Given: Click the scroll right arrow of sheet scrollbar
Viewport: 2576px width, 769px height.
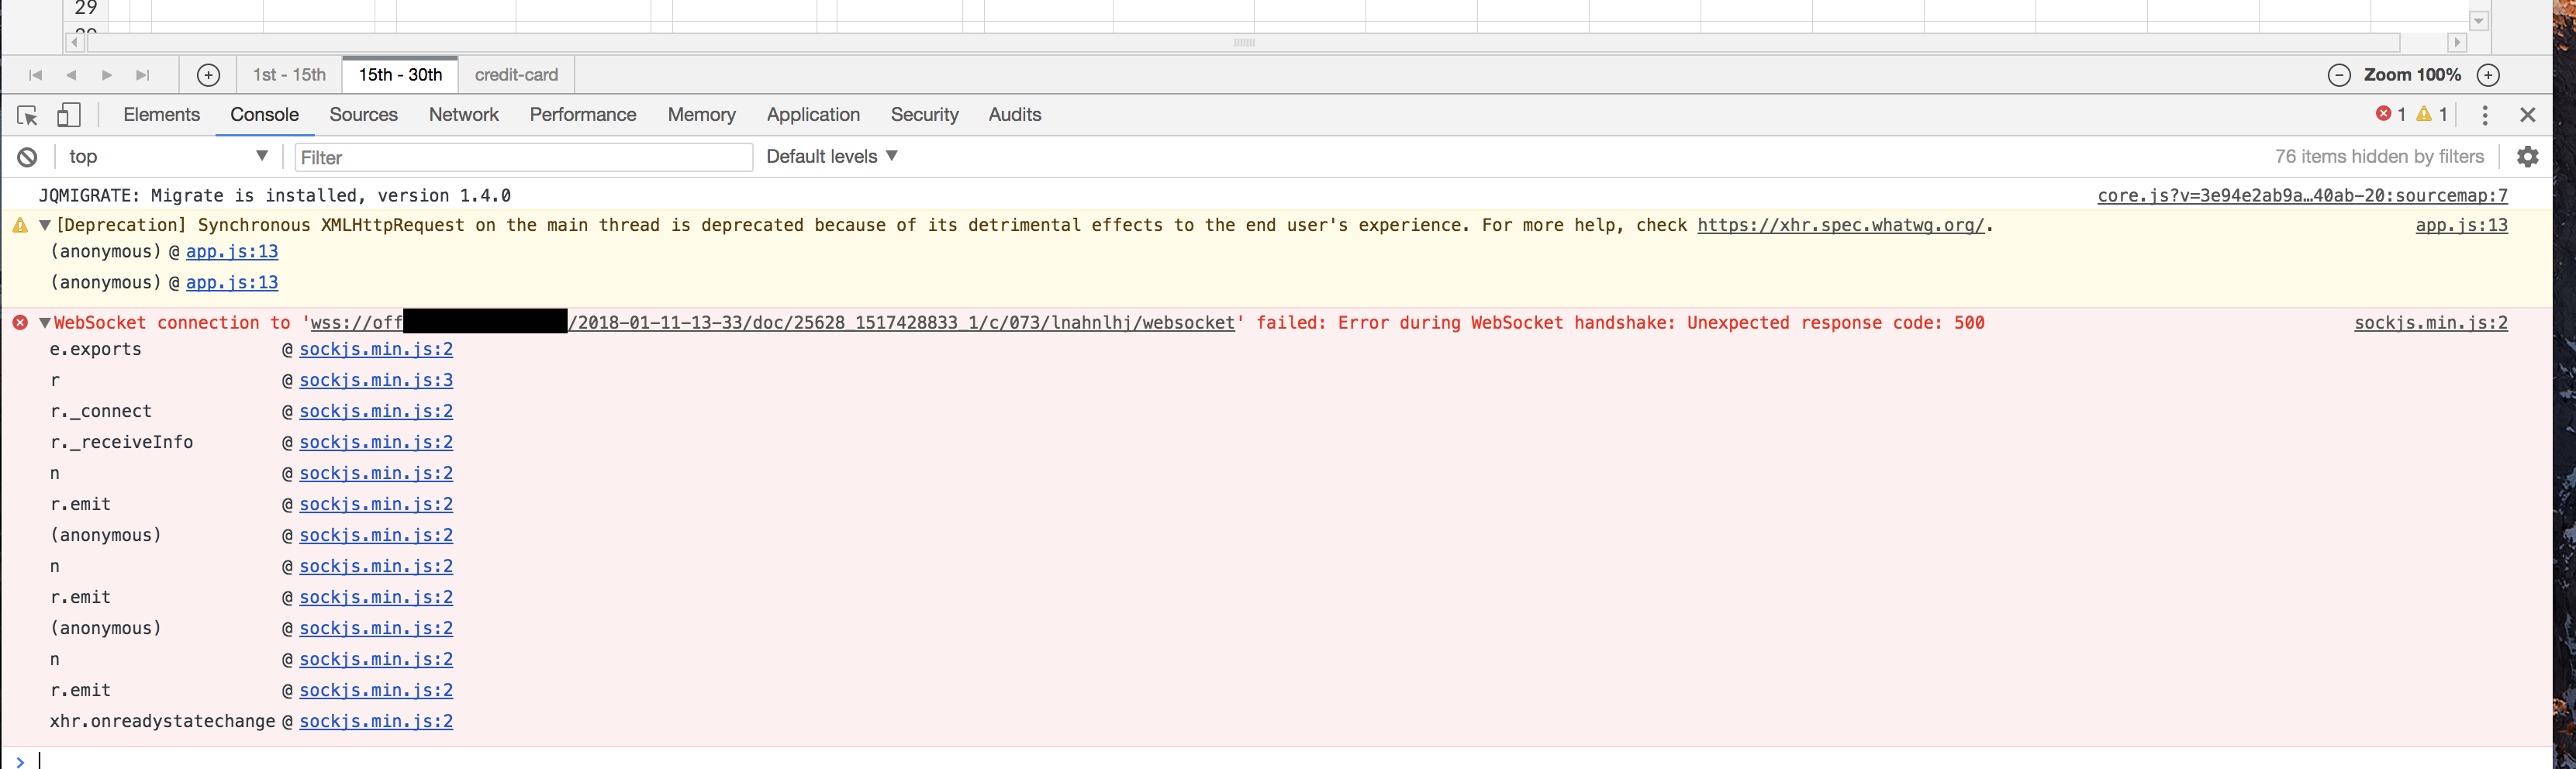Looking at the screenshot, I should [x=2457, y=42].
